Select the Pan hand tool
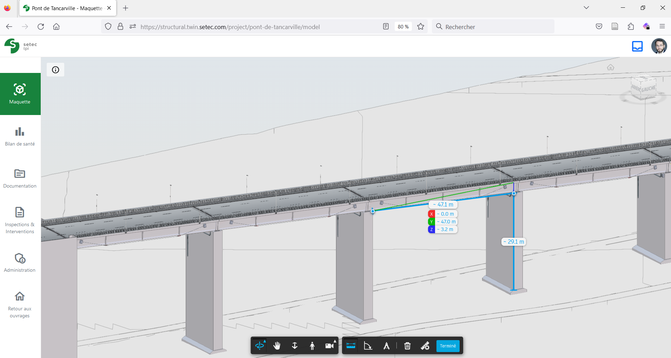 [277, 346]
